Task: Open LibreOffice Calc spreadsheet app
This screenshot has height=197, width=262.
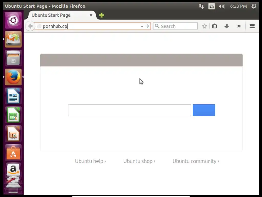Action: click(13, 115)
